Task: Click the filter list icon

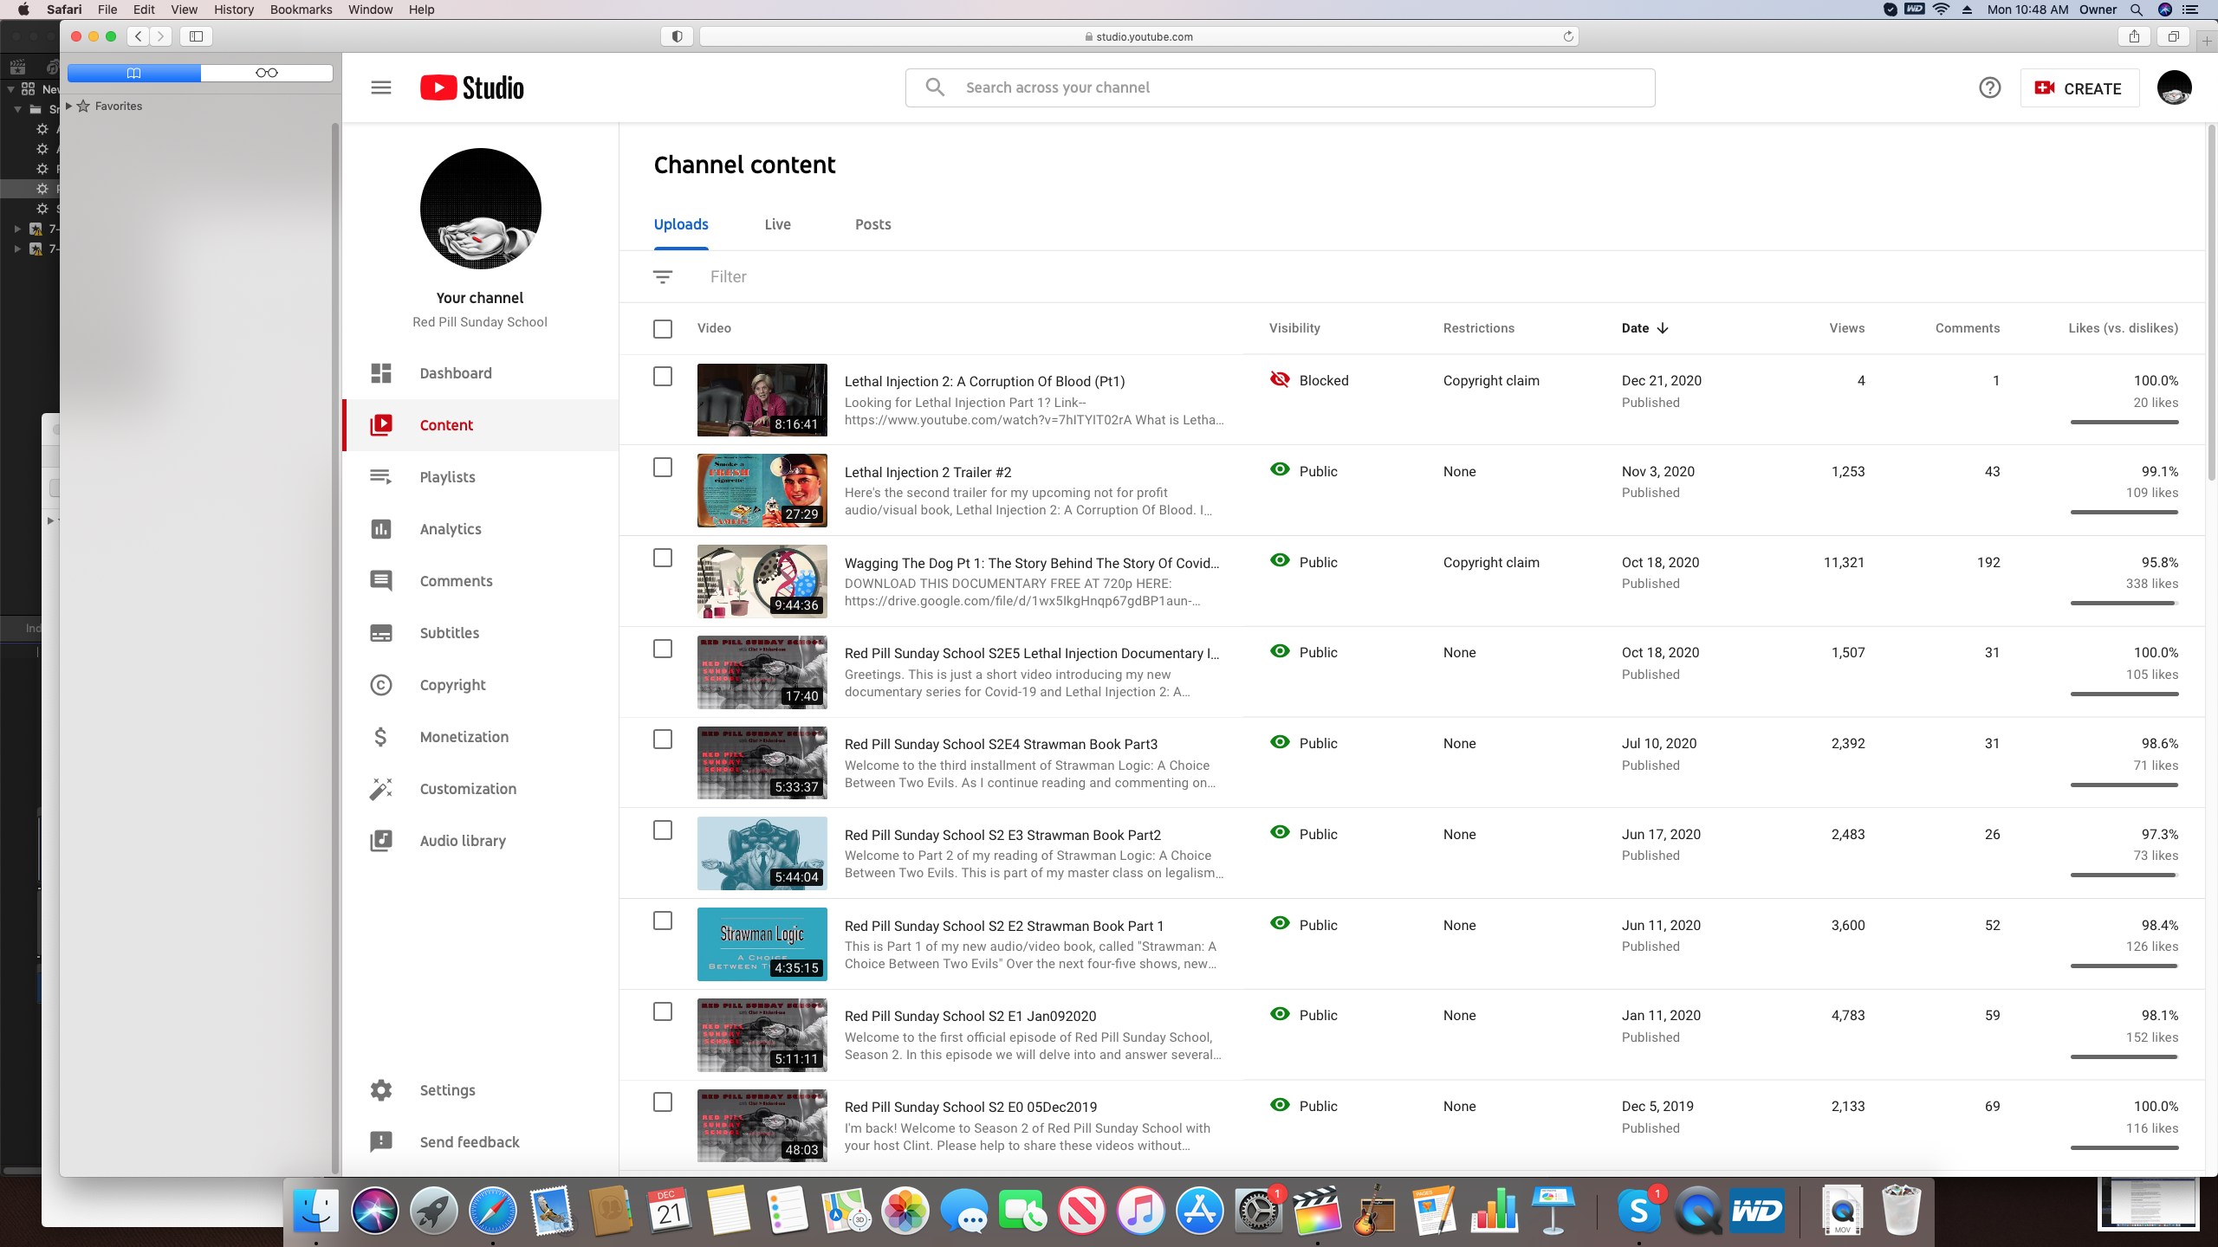Action: [x=663, y=277]
